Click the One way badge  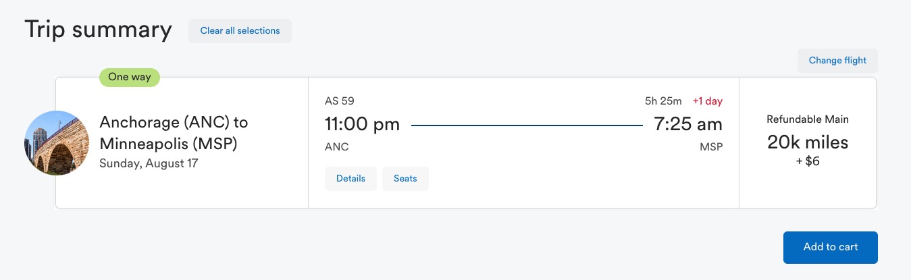click(x=130, y=77)
